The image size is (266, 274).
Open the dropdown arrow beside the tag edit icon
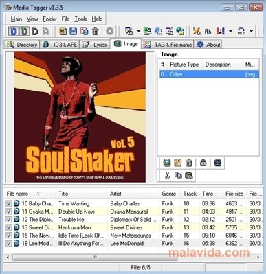[138, 31]
